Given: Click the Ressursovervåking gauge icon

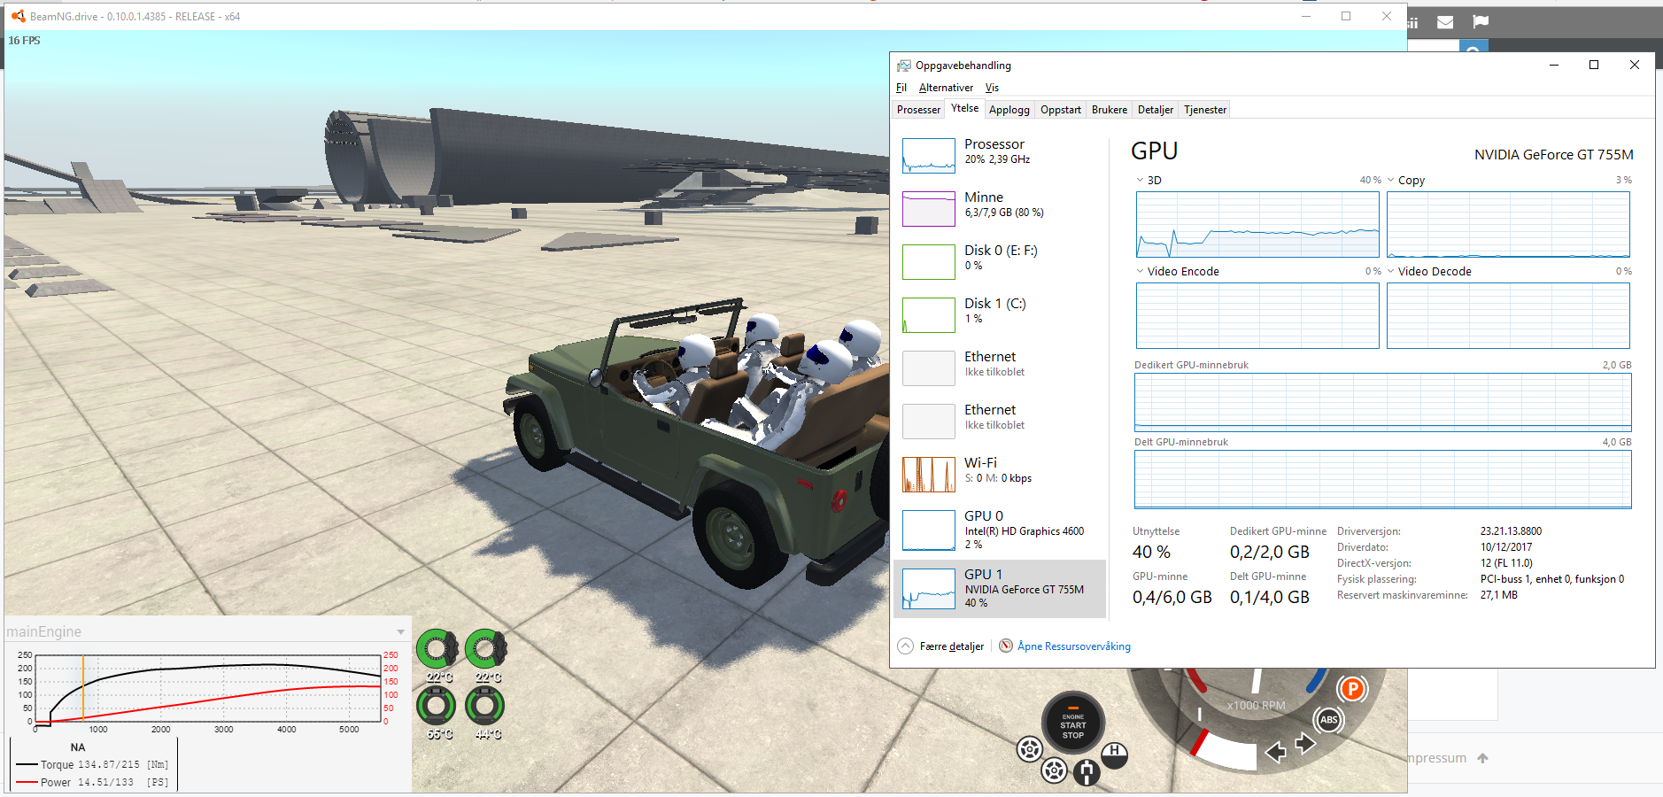Looking at the screenshot, I should [1006, 646].
